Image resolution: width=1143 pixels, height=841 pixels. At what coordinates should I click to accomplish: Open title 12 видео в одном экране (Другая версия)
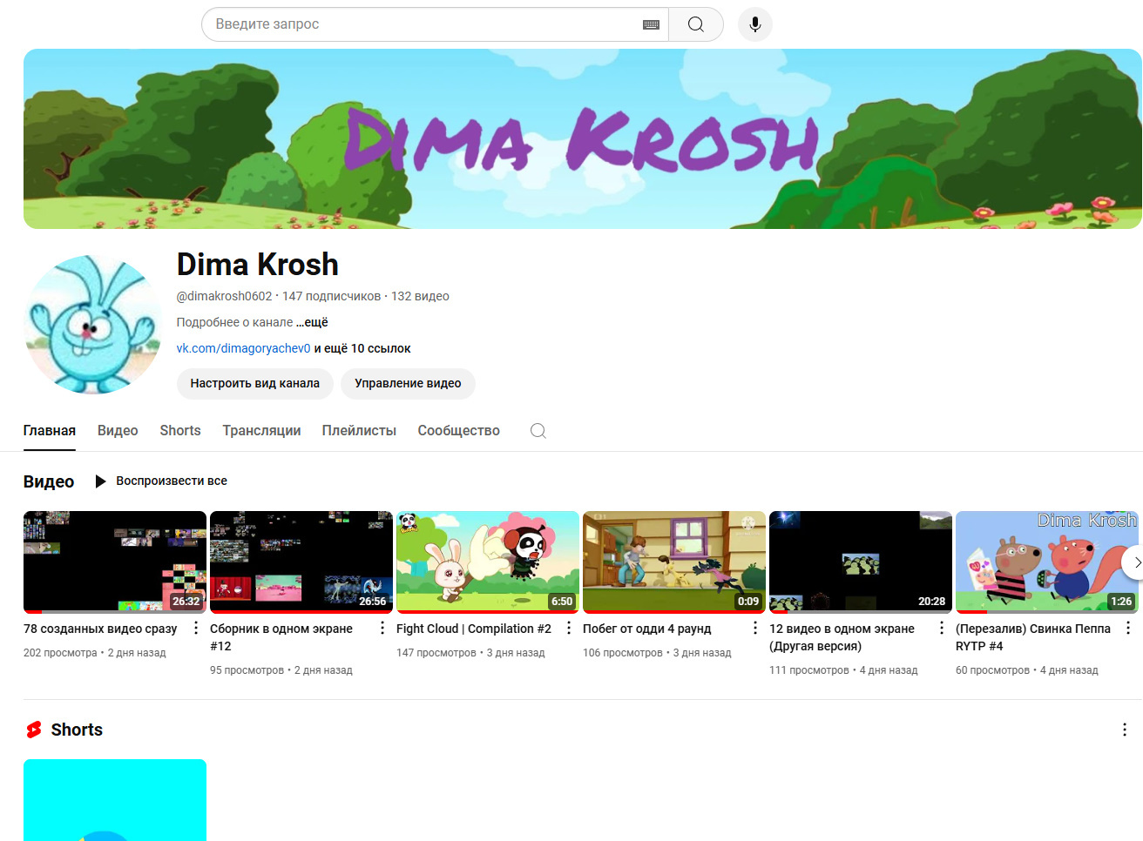(x=842, y=637)
